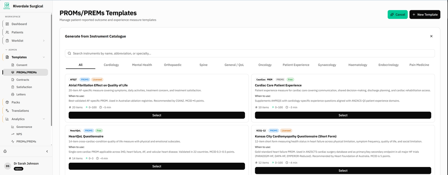Image resolution: width=448 pixels, height=175 pixels.
Task: Click Free badge on Cardiac PREM
Action: click(x=290, y=79)
